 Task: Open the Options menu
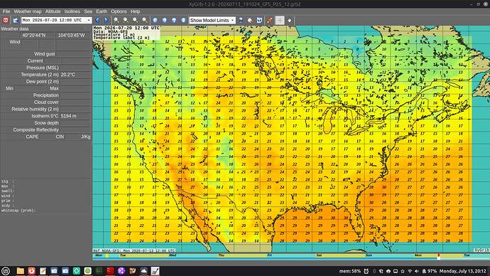[x=119, y=11]
